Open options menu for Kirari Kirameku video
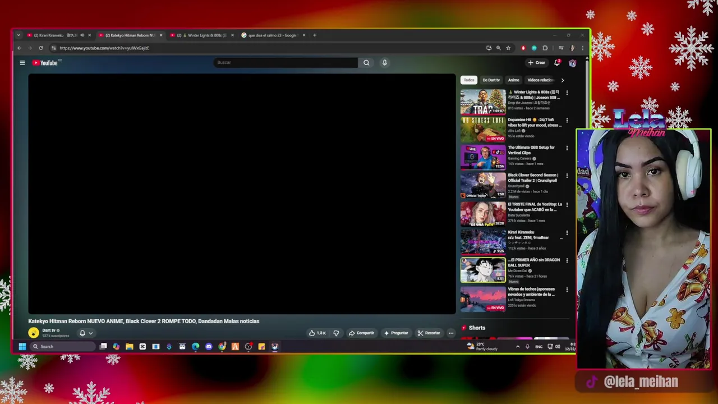Viewport: 718px width, 404px height. (x=567, y=233)
